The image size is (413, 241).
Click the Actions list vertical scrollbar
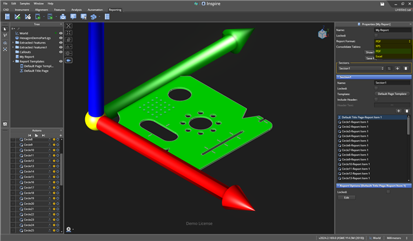pyautogui.click(x=61, y=170)
